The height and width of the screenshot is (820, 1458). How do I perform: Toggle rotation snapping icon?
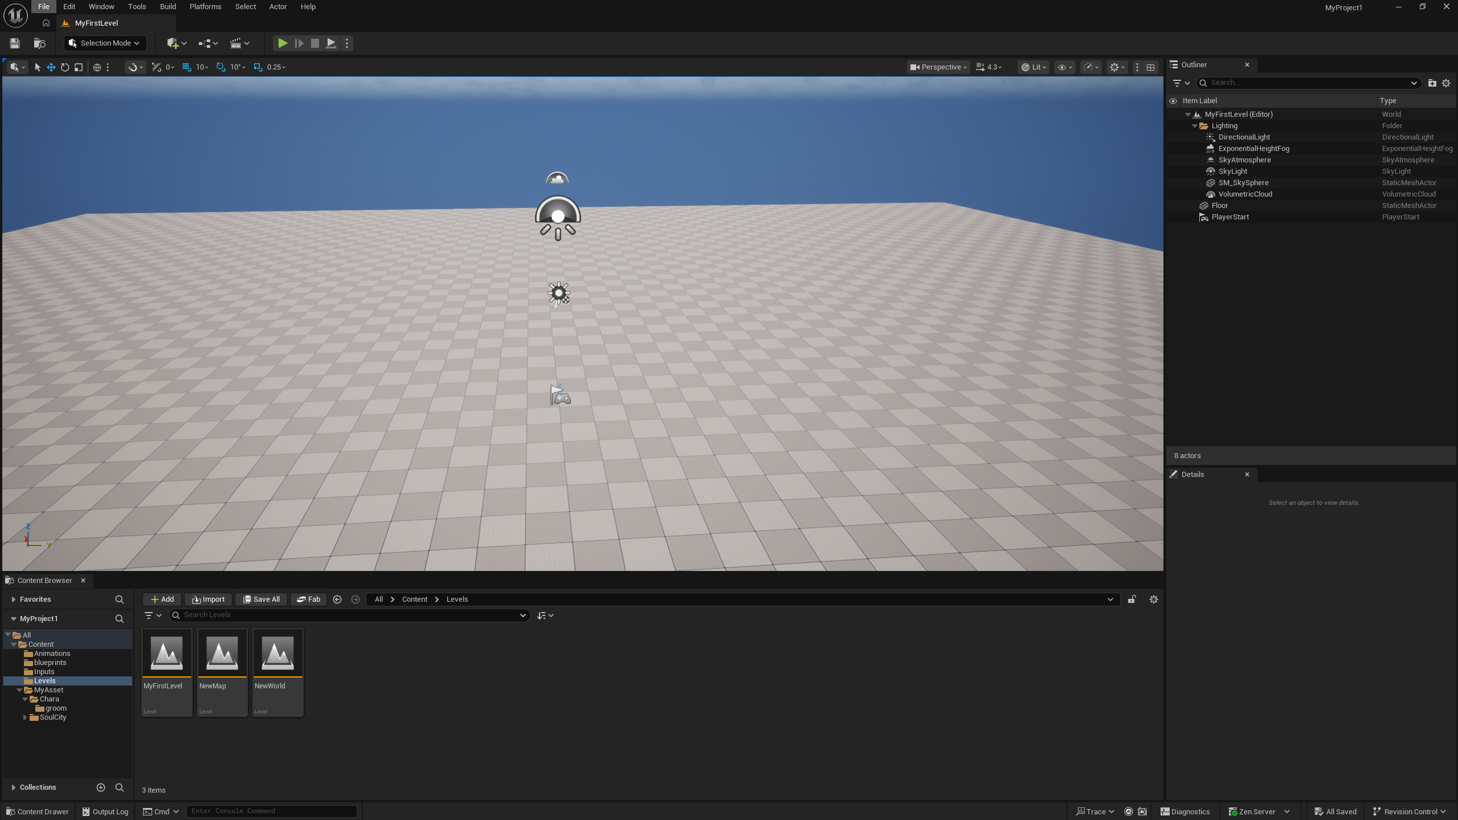[x=221, y=67]
